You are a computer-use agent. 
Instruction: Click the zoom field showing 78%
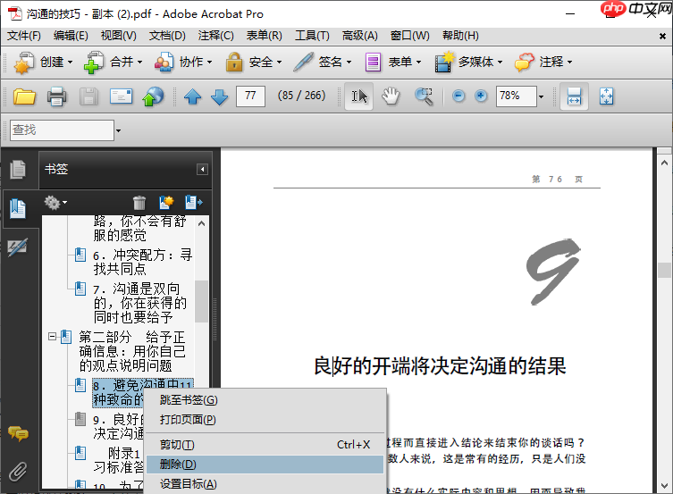pos(517,96)
